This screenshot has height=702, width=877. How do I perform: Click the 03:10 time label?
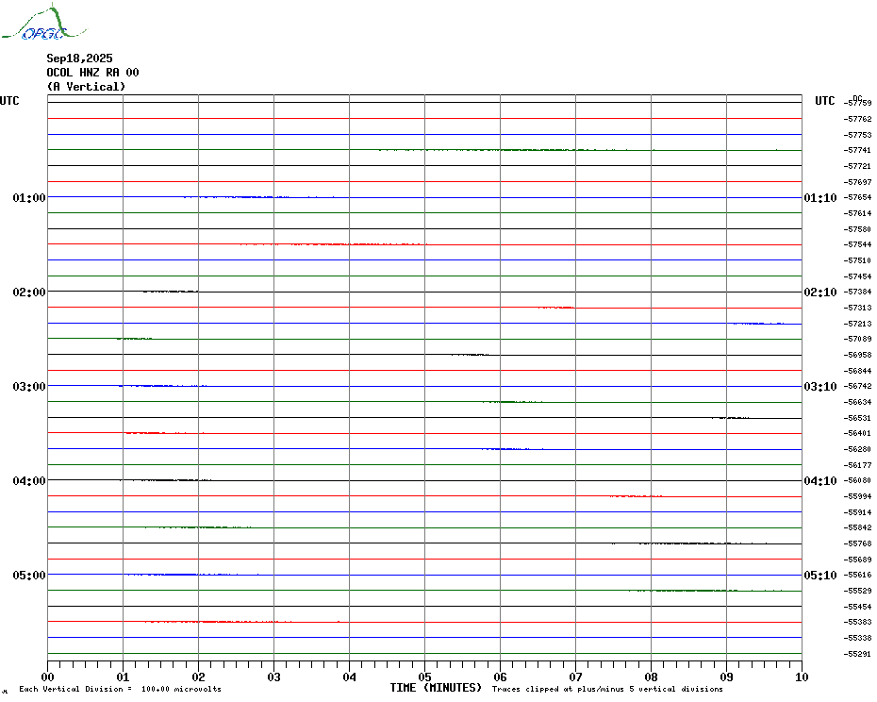820,386
